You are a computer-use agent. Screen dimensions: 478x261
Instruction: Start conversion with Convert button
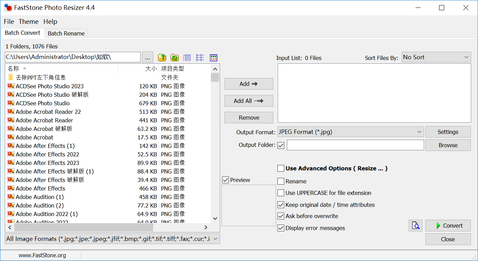[x=448, y=226]
